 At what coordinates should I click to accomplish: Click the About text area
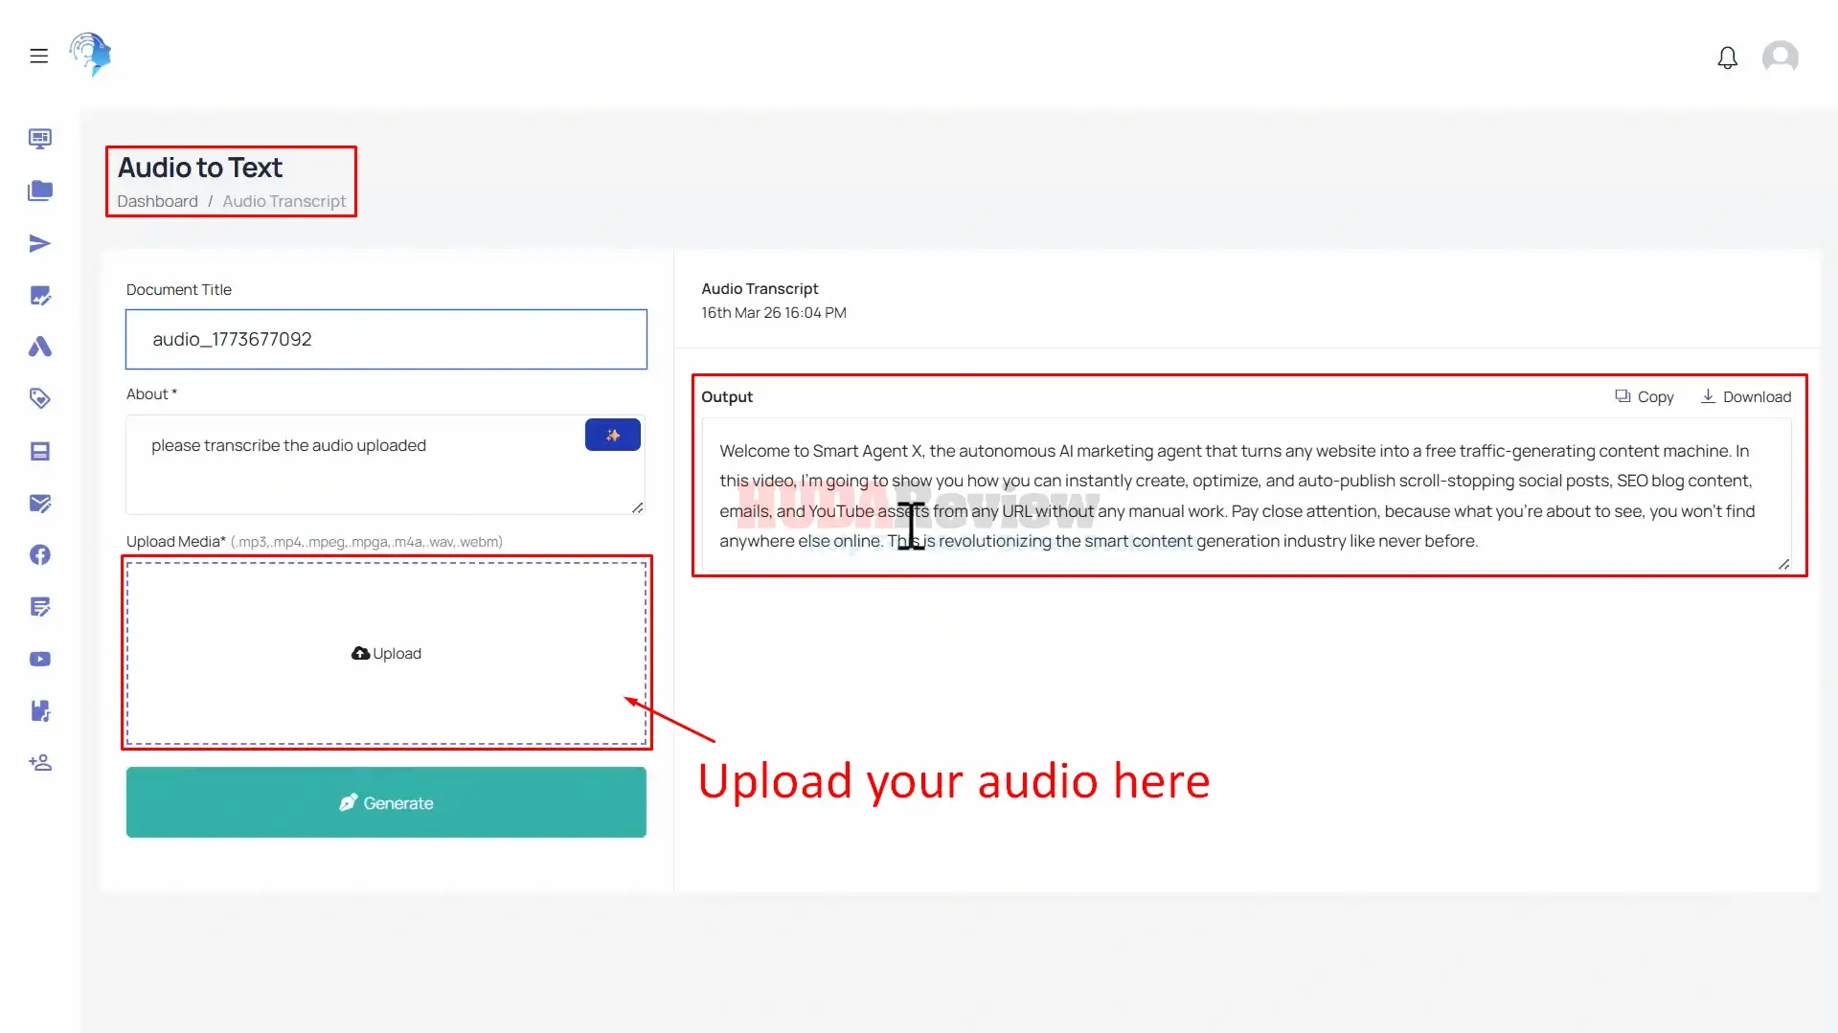click(x=385, y=464)
